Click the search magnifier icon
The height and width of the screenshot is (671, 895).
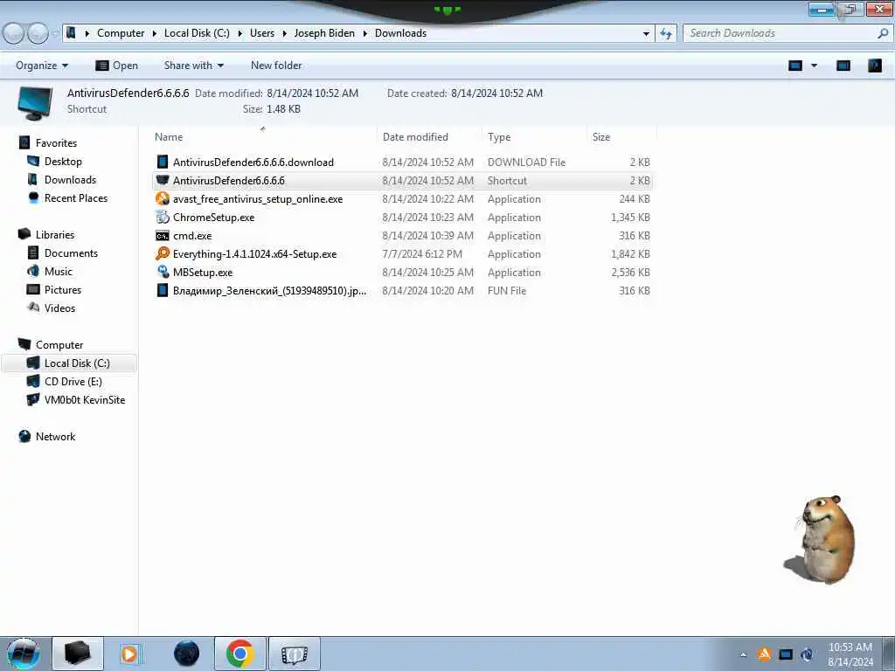(883, 33)
